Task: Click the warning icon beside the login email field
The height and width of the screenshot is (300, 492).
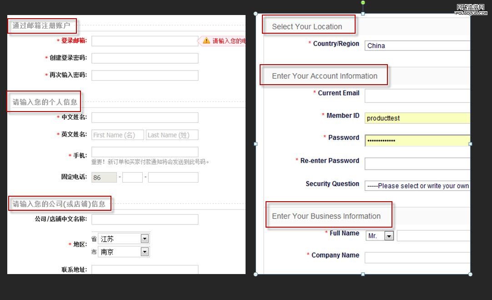Action: pos(206,41)
